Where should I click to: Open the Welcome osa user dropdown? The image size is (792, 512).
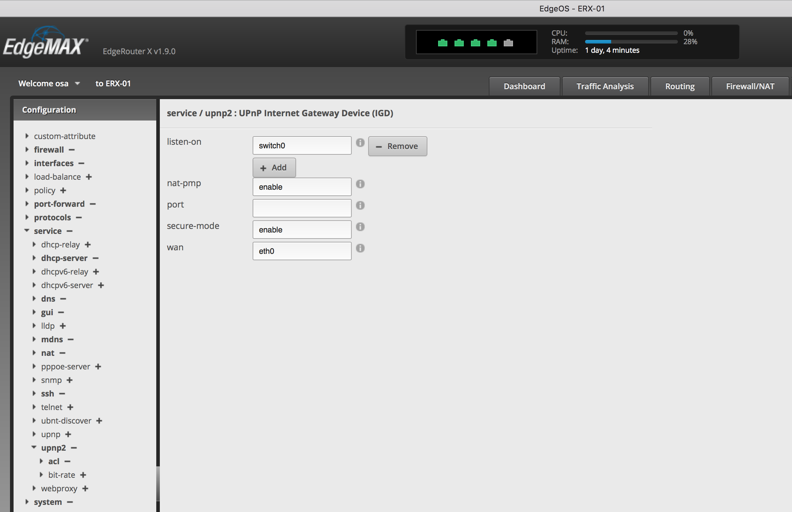pos(49,83)
